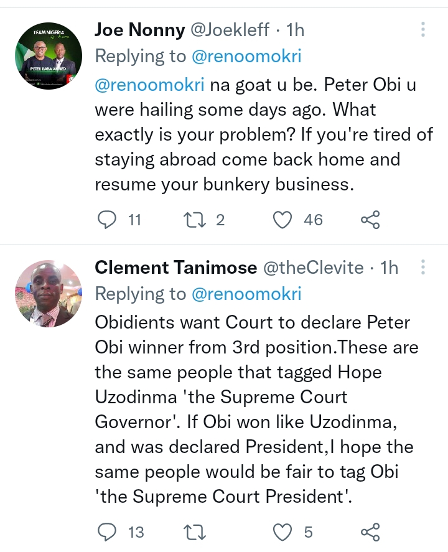Open Clement Tanimose's profile picture
Viewport: 448px width, 552px height.
pyautogui.click(x=49, y=294)
